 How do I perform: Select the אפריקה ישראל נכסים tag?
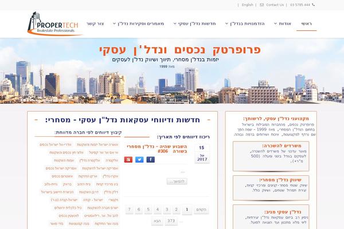(x=61, y=168)
